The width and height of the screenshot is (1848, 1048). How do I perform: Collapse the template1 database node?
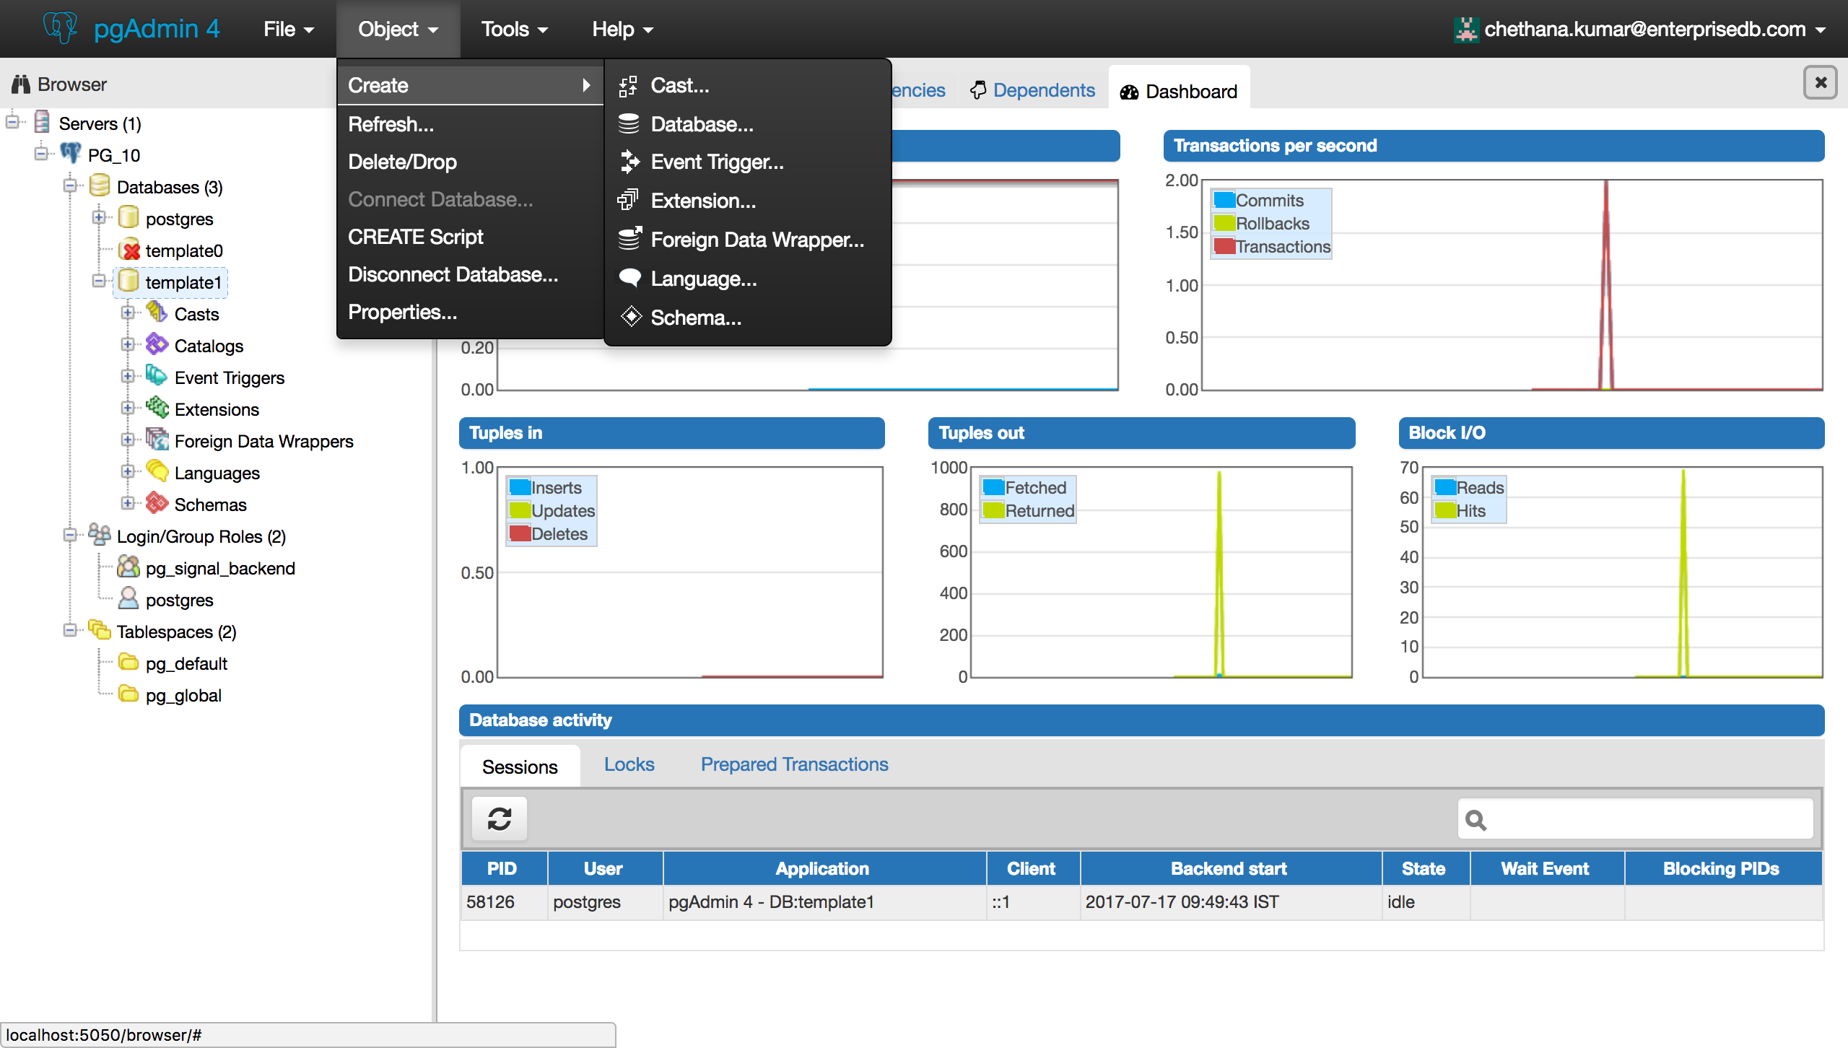pyautogui.click(x=99, y=281)
